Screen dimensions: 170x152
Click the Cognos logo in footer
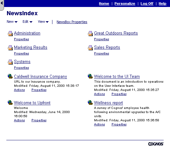pyautogui.click(x=156, y=144)
